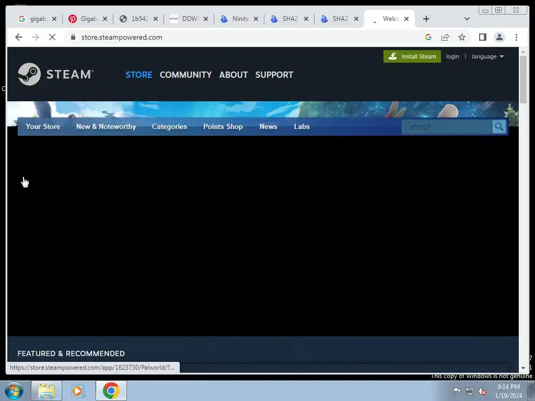
Task: Click the network tray icon
Action: point(470,391)
